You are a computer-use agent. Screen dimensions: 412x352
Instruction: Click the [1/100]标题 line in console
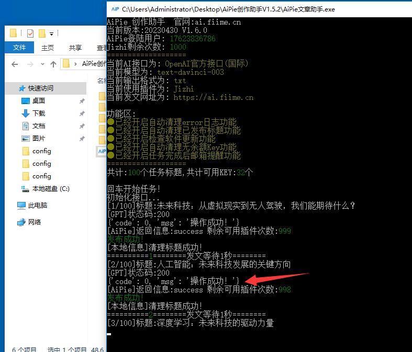(x=231, y=206)
